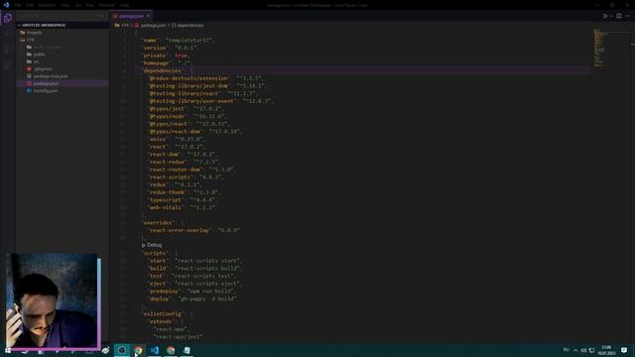Open the Edit menu
Image resolution: width=635 pixels, height=357 pixels.
pos(30,5)
